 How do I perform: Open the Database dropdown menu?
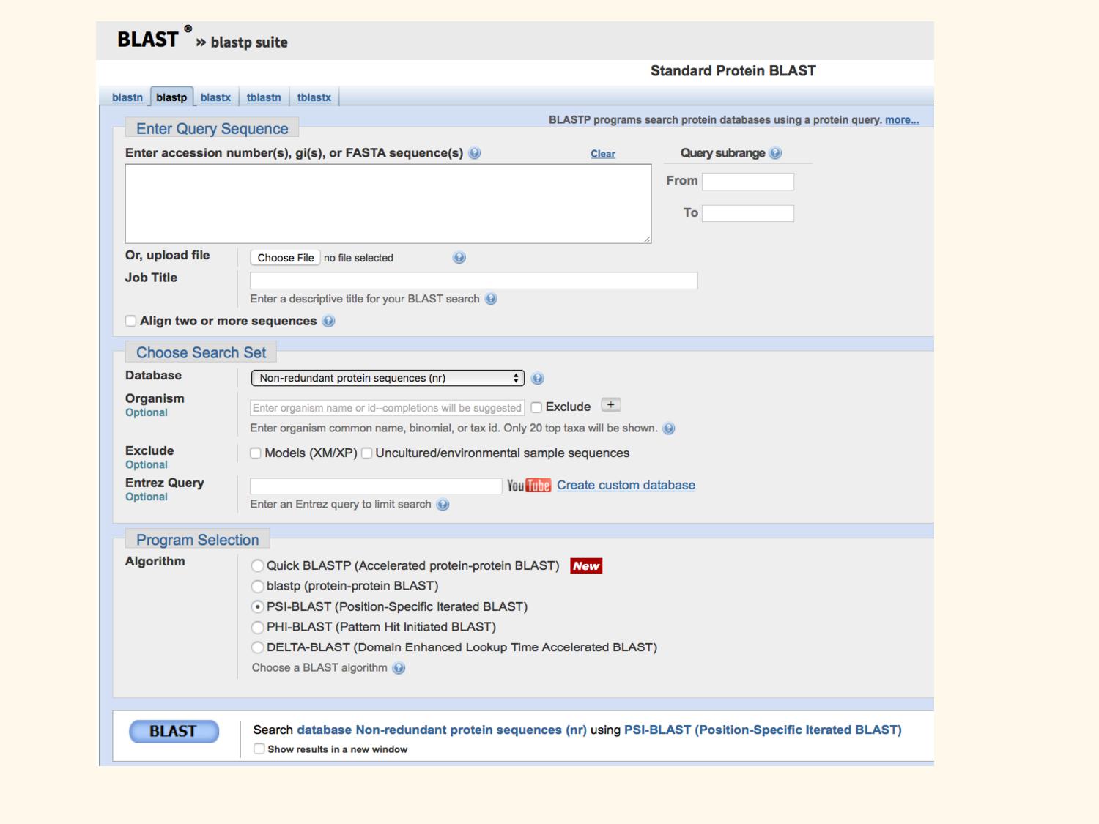[388, 378]
